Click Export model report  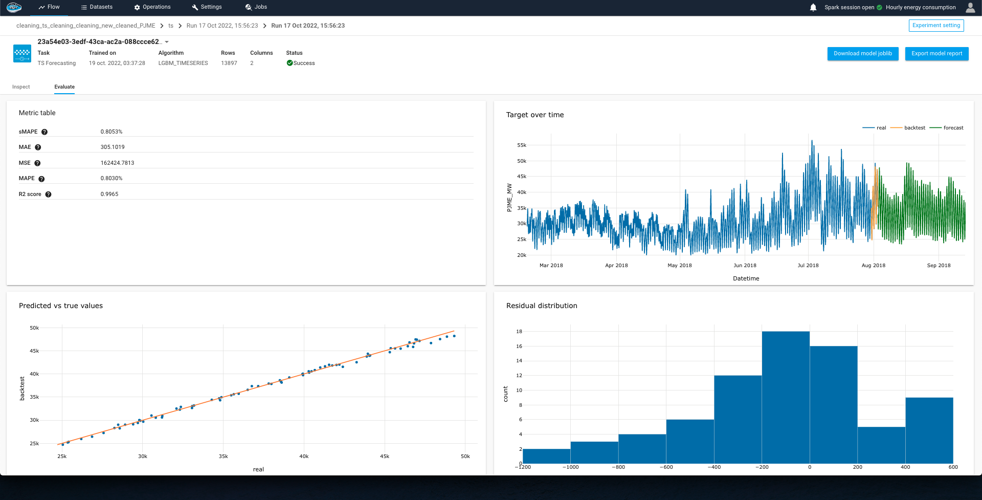coord(936,54)
